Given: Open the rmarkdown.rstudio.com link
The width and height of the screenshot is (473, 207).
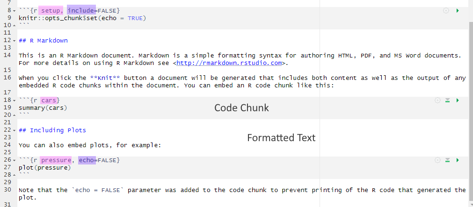Looking at the screenshot, I should pos(229,63).
